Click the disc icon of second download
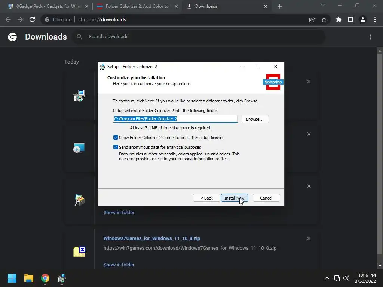The height and width of the screenshot is (287, 383). (x=79, y=148)
